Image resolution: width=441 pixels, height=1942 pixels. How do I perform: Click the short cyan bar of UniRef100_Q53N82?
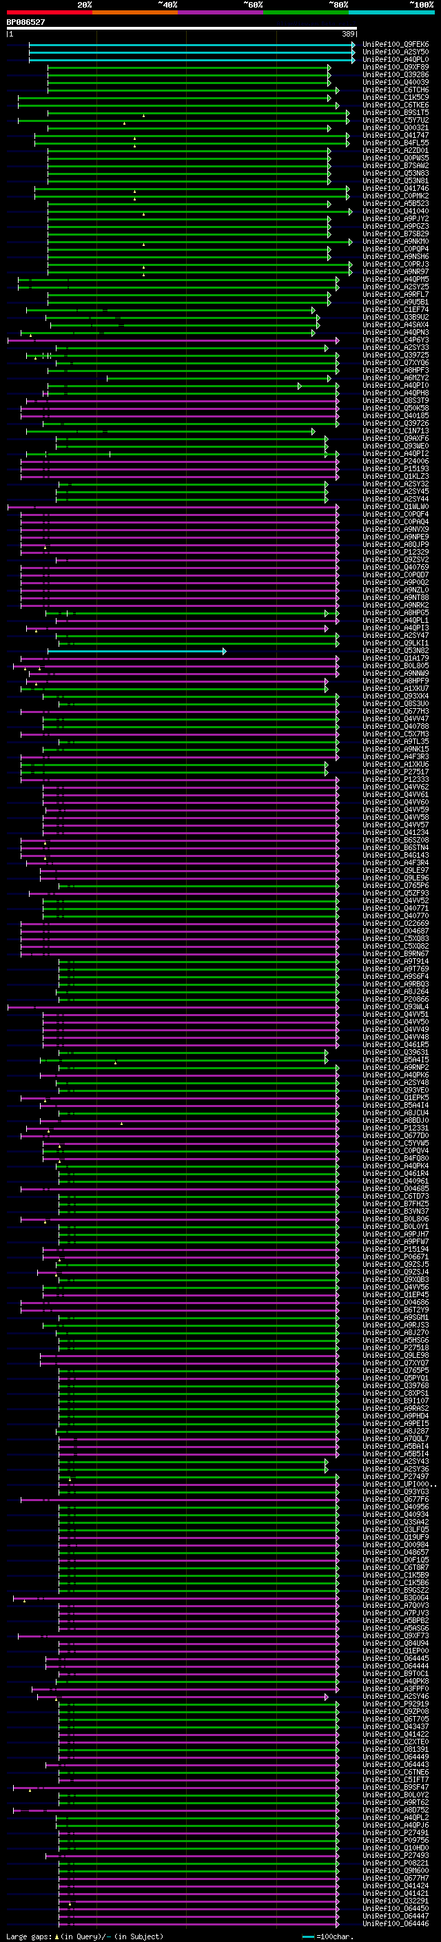pos(136,652)
